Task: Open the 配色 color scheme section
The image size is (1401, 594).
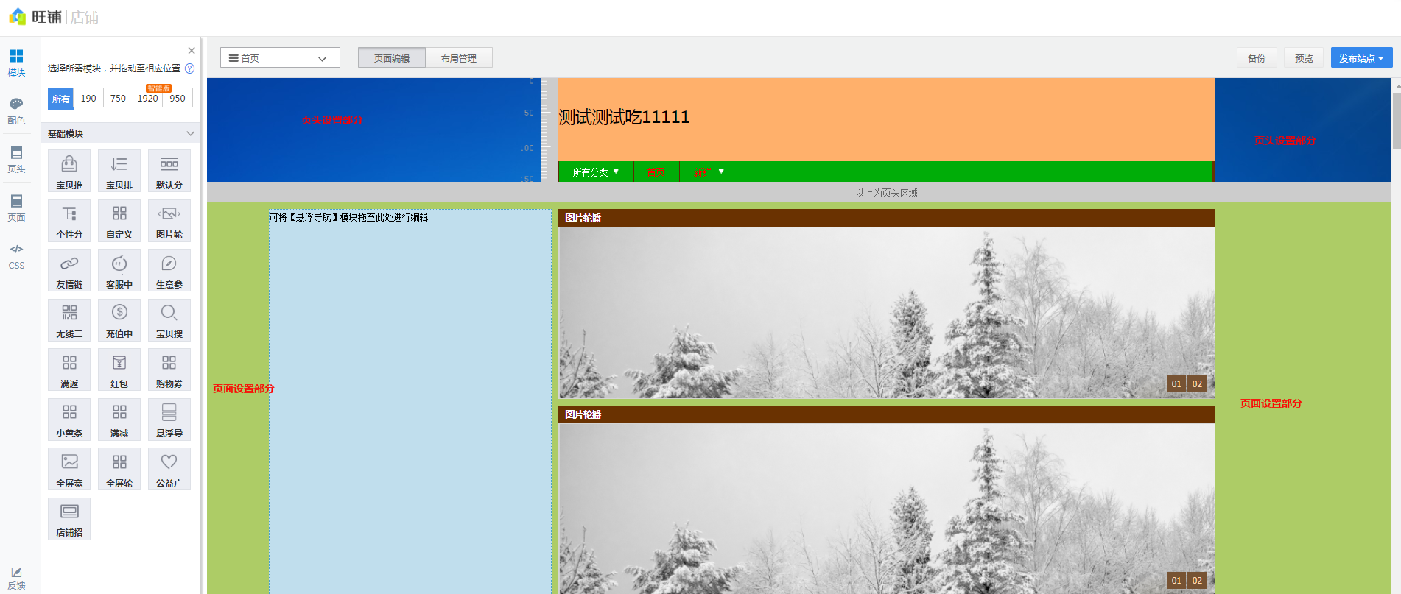Action: (x=16, y=110)
